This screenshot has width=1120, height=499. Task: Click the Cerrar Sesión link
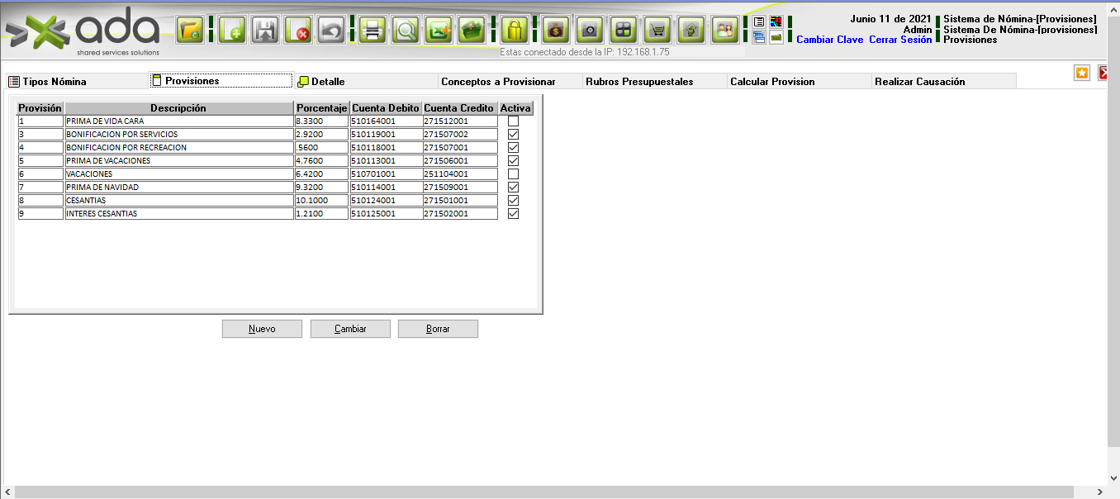[900, 40]
